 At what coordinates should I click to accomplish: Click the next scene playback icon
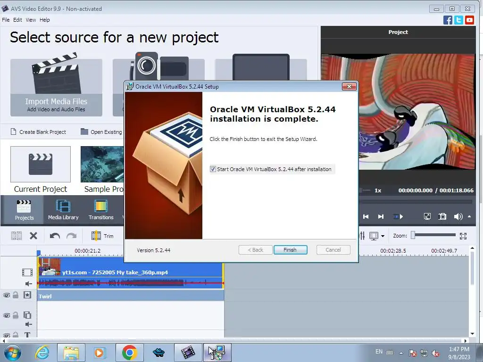[x=398, y=217]
